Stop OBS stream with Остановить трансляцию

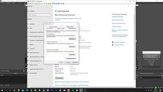click(152, 55)
